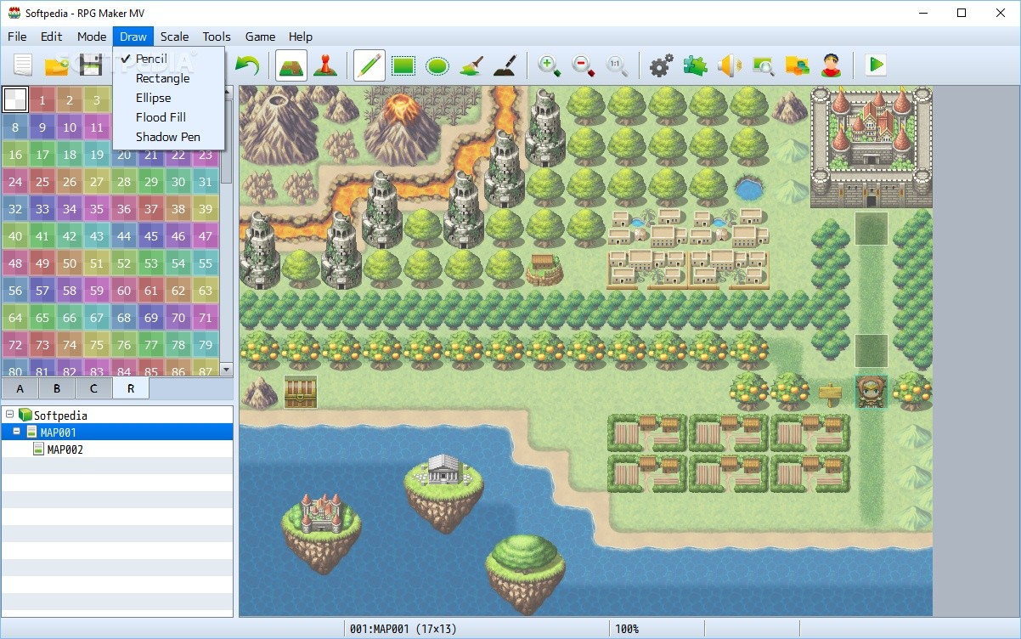Open the Help menu
This screenshot has width=1021, height=639.
301,37
